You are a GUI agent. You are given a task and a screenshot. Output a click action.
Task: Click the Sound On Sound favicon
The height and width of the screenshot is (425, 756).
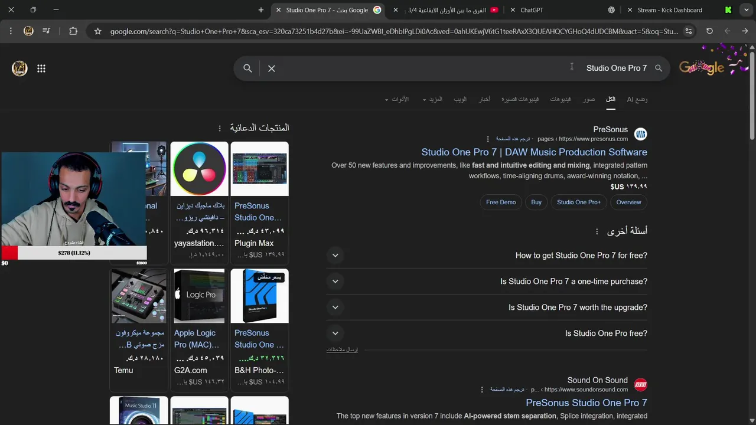640,385
